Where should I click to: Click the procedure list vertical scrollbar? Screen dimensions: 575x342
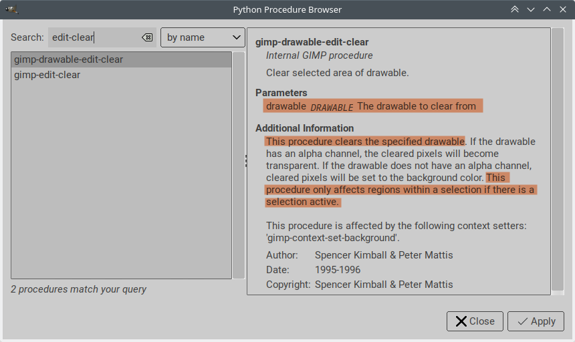coord(238,165)
